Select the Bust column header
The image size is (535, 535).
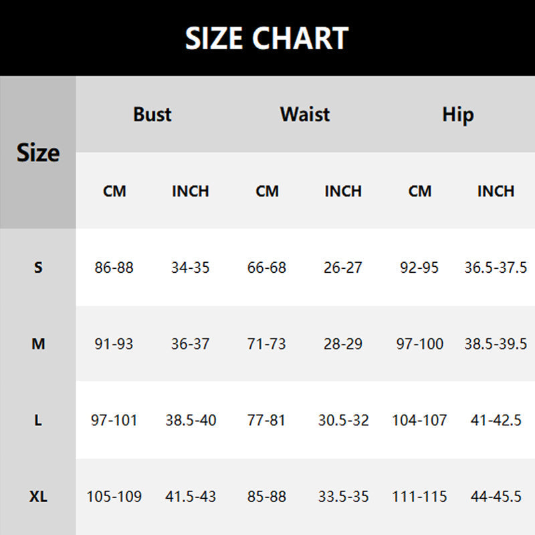[152, 114]
